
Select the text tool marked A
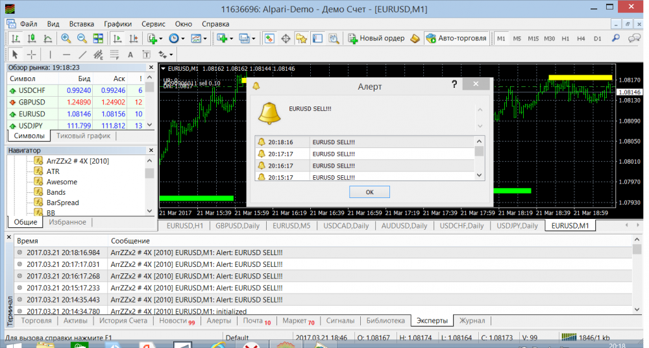[130, 55]
